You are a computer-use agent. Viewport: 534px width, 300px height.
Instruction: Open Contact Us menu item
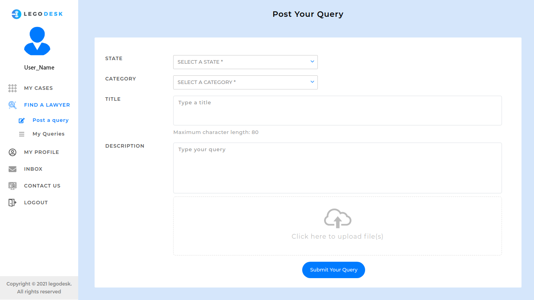pyautogui.click(x=42, y=186)
